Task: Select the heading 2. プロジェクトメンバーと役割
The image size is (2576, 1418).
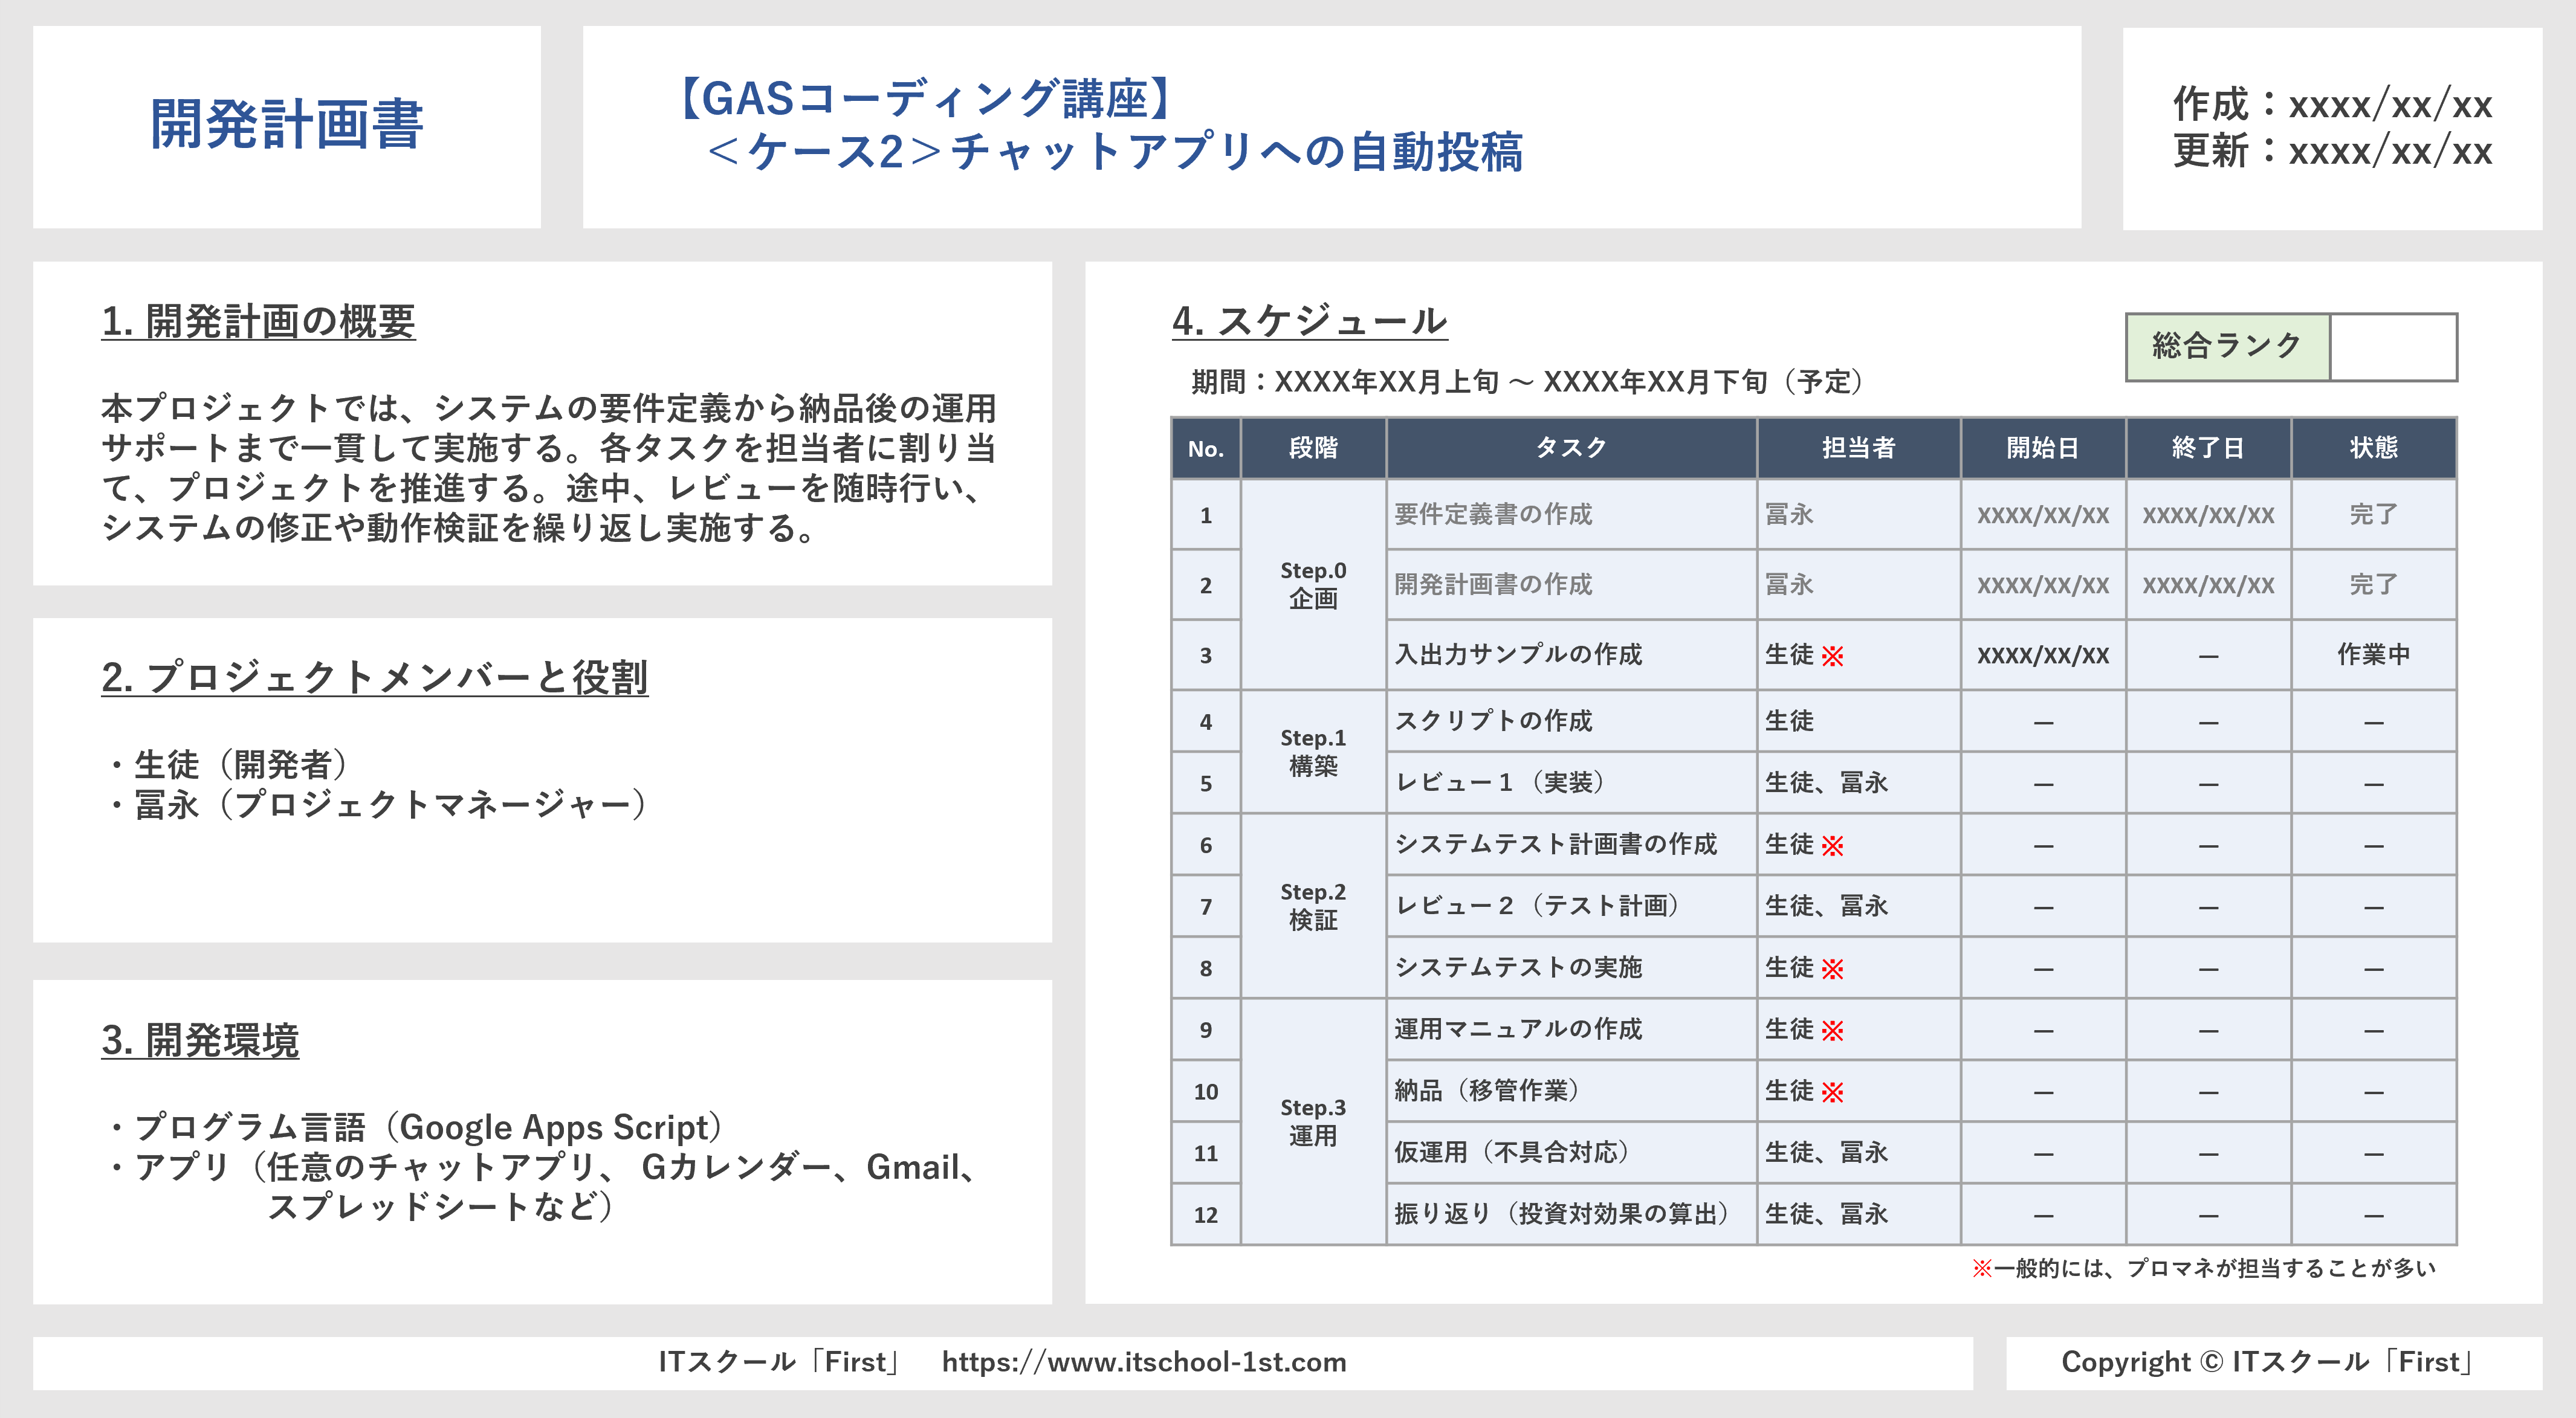Action: click(375, 677)
